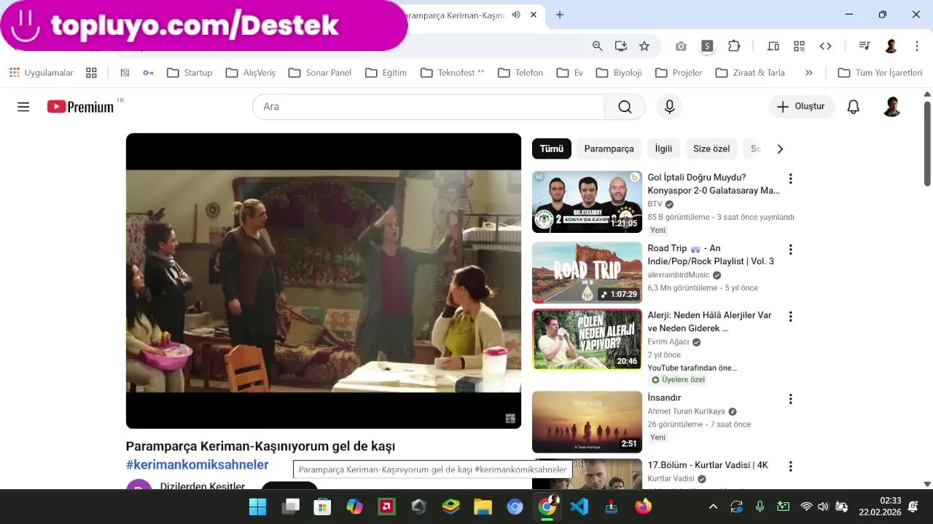933x524 pixels.
Task: Open options for 17.Bölüm Kurtlar Vadisi video
Action: click(x=790, y=467)
